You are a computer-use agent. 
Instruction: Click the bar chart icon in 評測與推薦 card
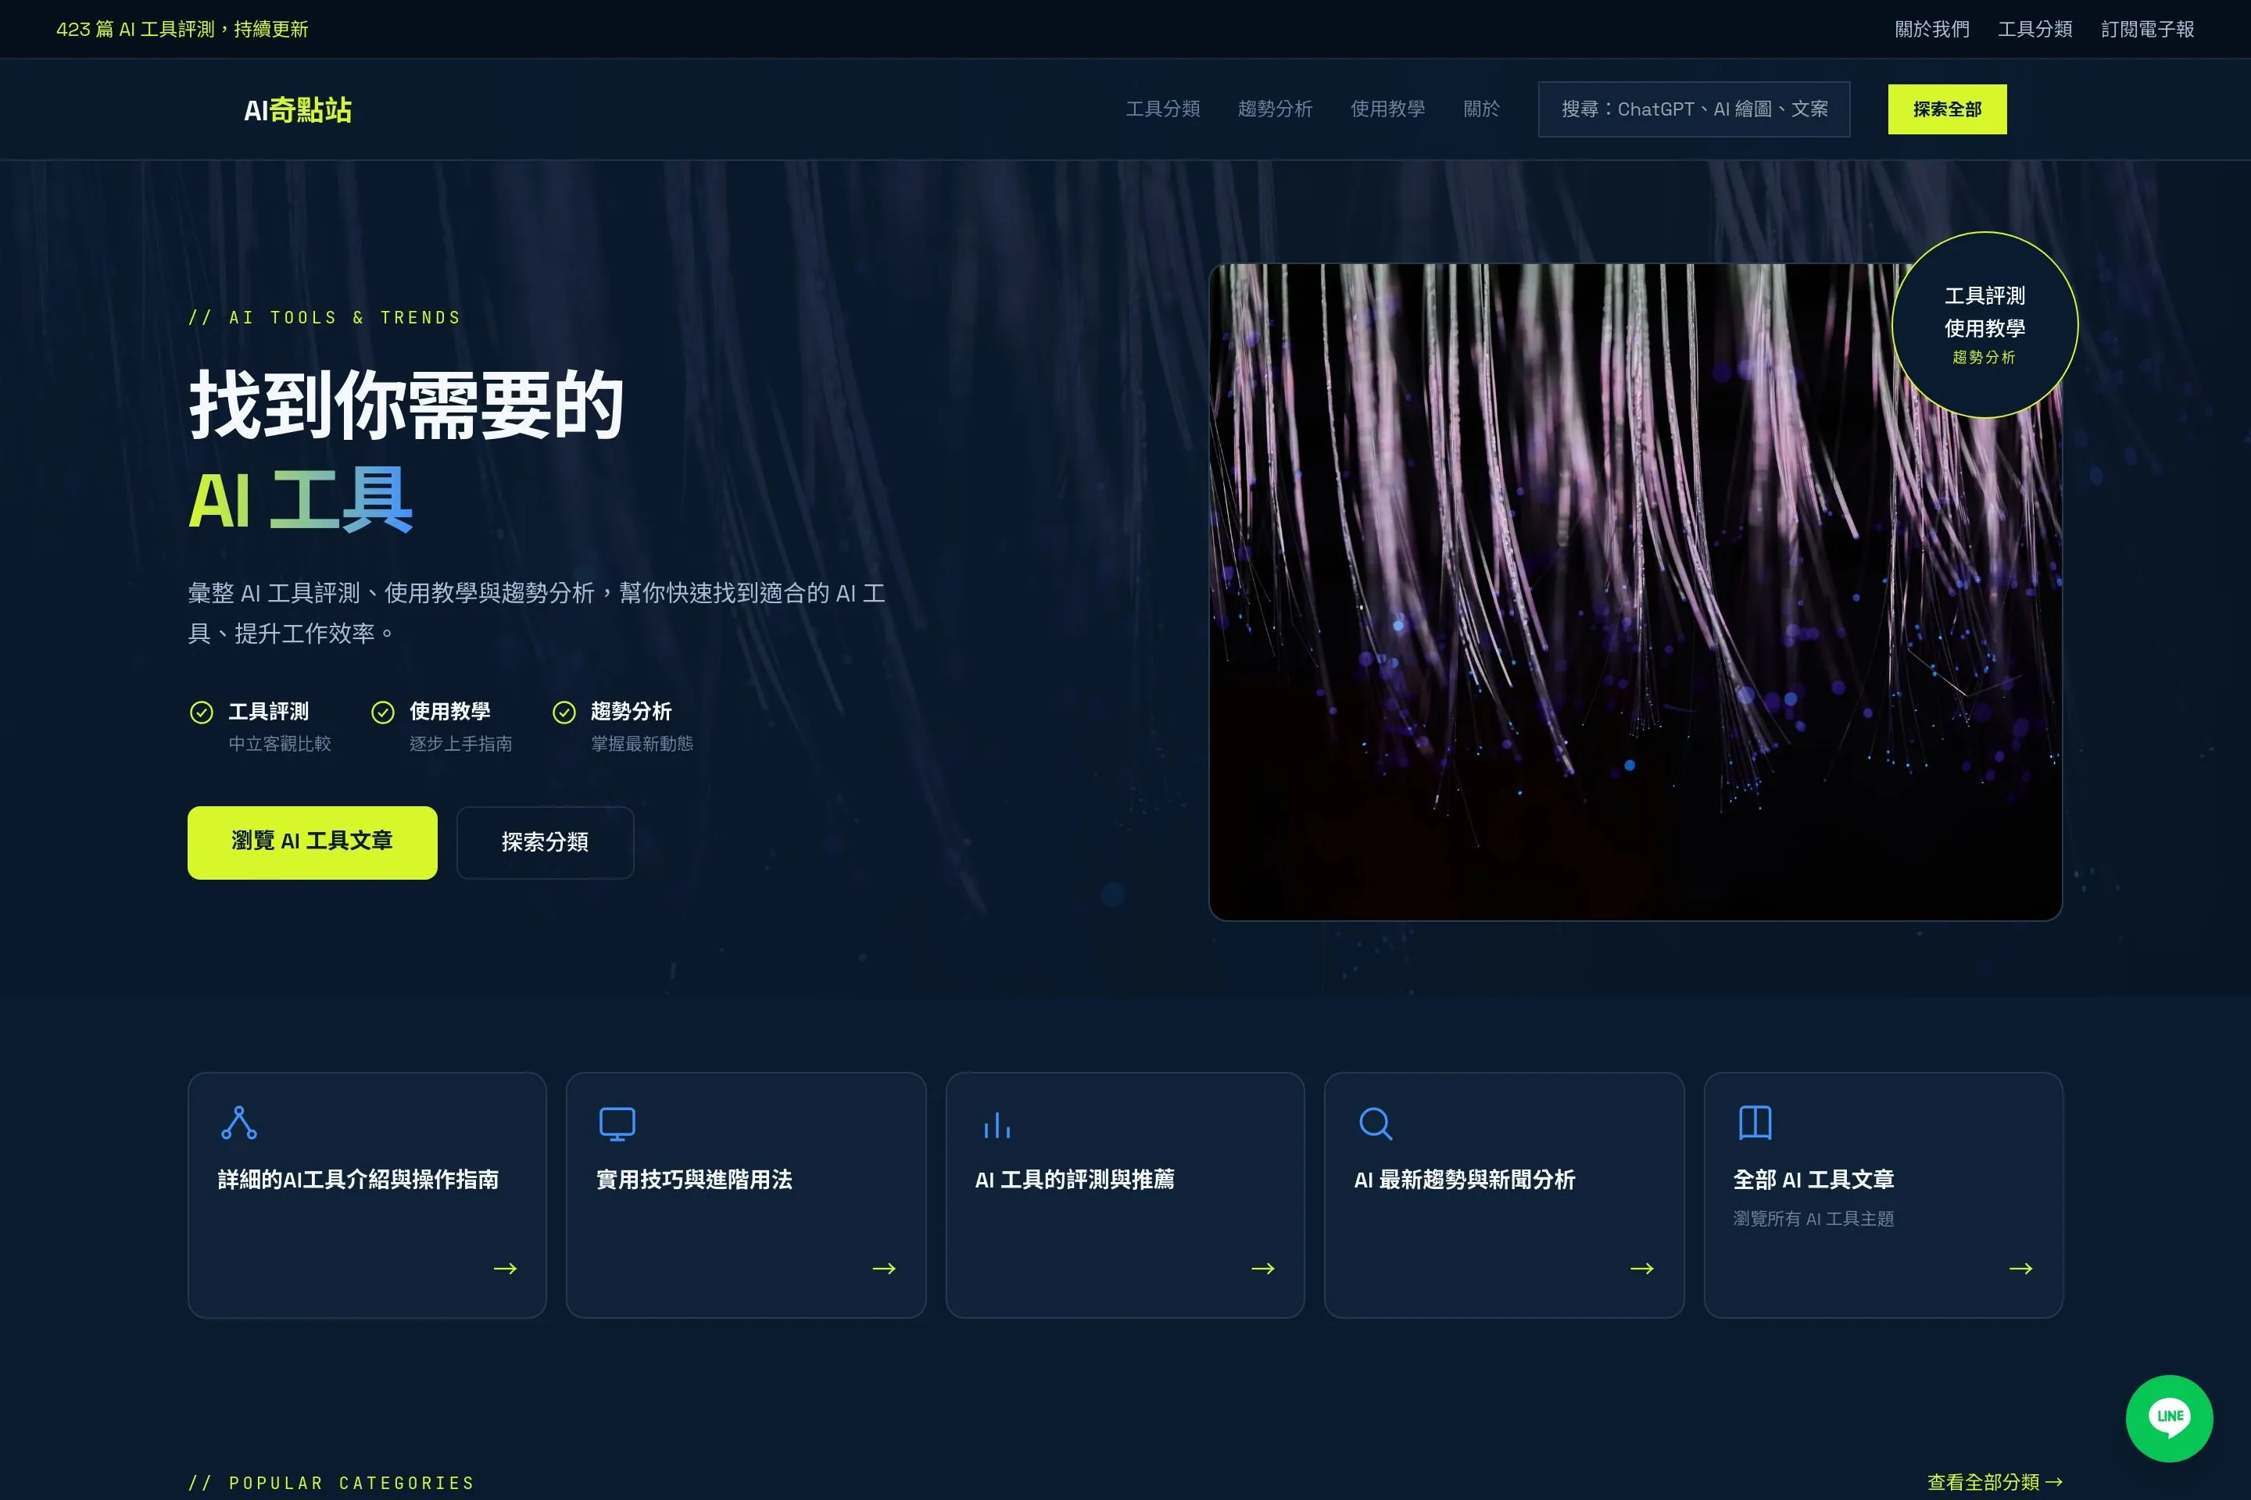click(997, 1123)
